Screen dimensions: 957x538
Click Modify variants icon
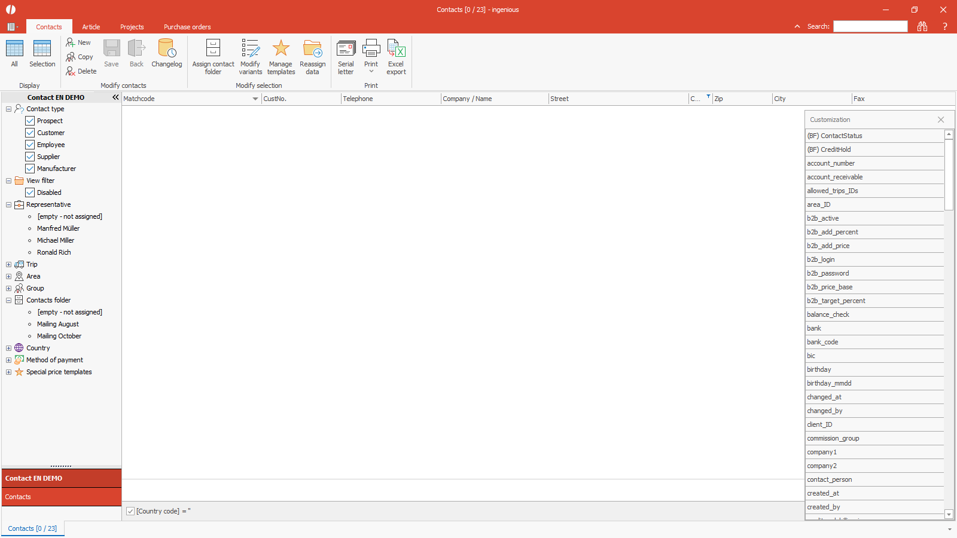point(250,49)
